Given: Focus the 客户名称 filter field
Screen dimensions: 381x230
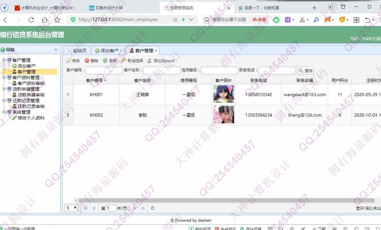Looking at the screenshot, I should coord(162,70).
